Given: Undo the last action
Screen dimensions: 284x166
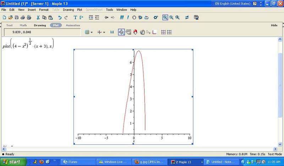Looking at the screenshot, I should point(60,17).
